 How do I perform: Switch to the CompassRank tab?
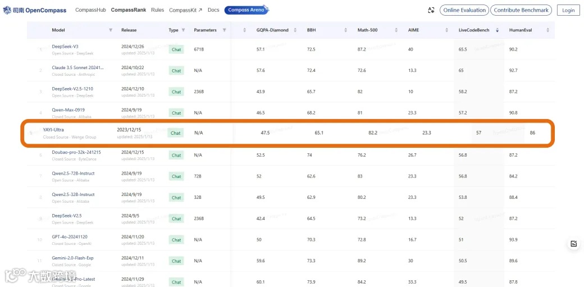pos(129,10)
